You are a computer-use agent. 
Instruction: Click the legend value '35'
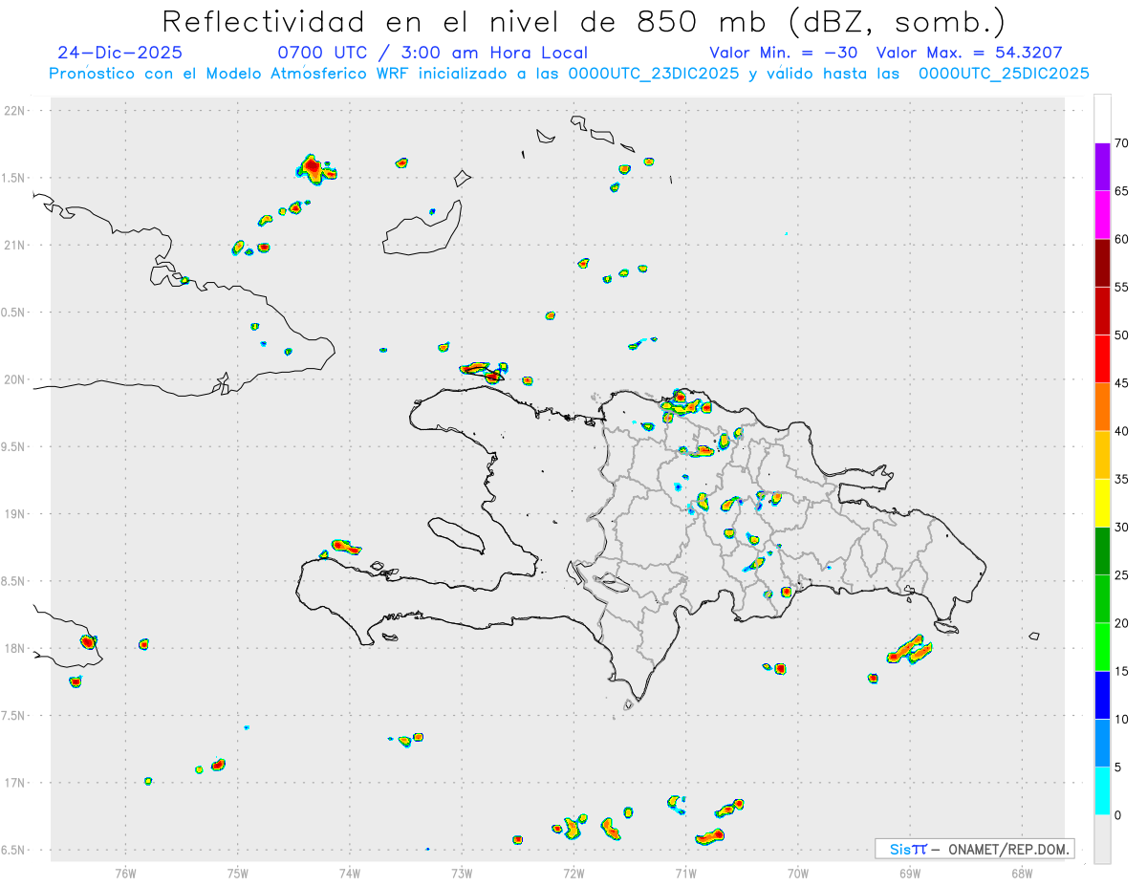click(x=1121, y=479)
